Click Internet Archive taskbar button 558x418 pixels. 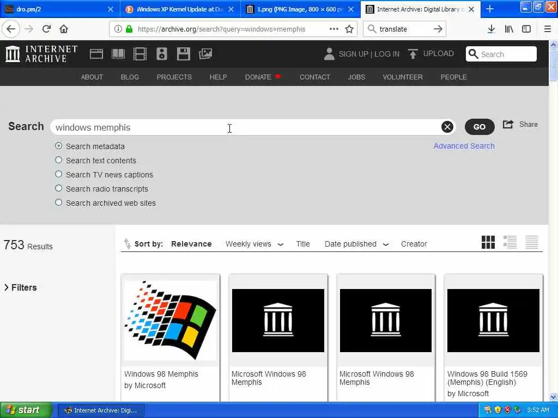click(101, 410)
